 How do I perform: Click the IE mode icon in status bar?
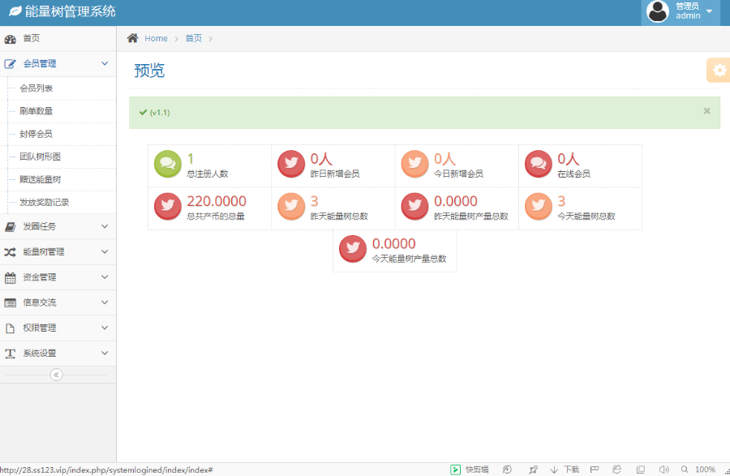coord(617,470)
